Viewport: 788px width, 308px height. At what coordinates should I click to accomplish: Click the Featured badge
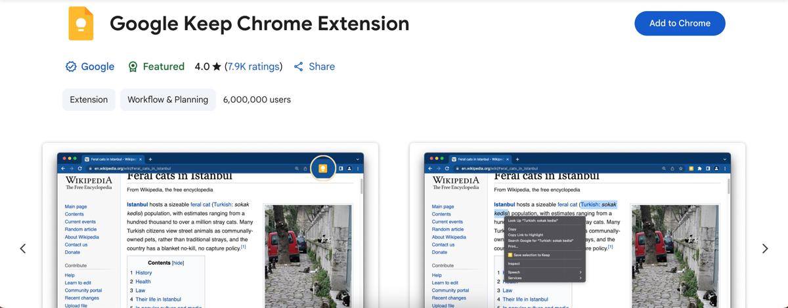coord(156,66)
